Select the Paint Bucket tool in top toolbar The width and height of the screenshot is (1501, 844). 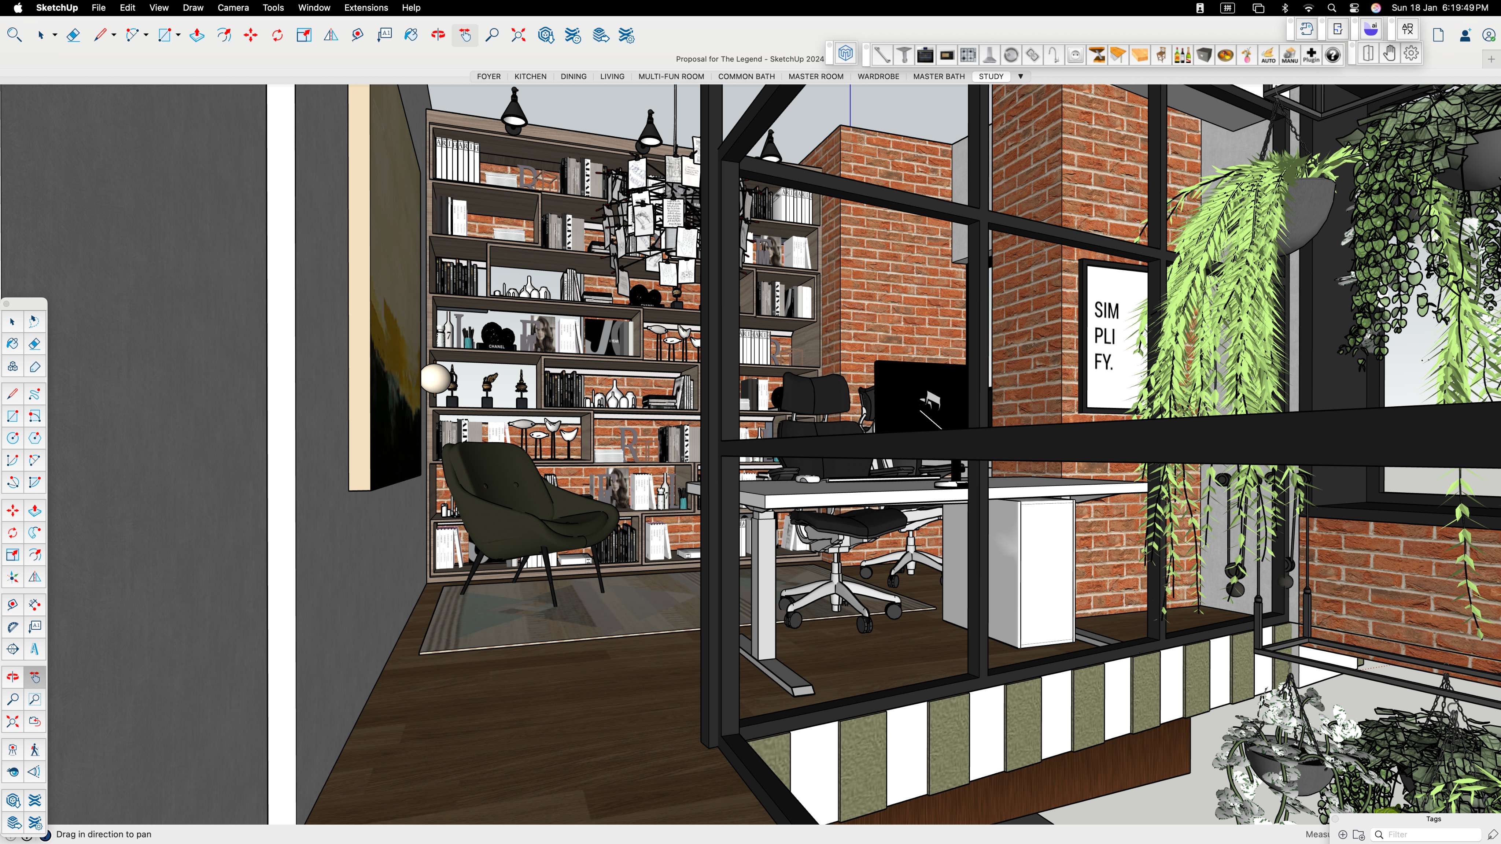[x=411, y=36]
